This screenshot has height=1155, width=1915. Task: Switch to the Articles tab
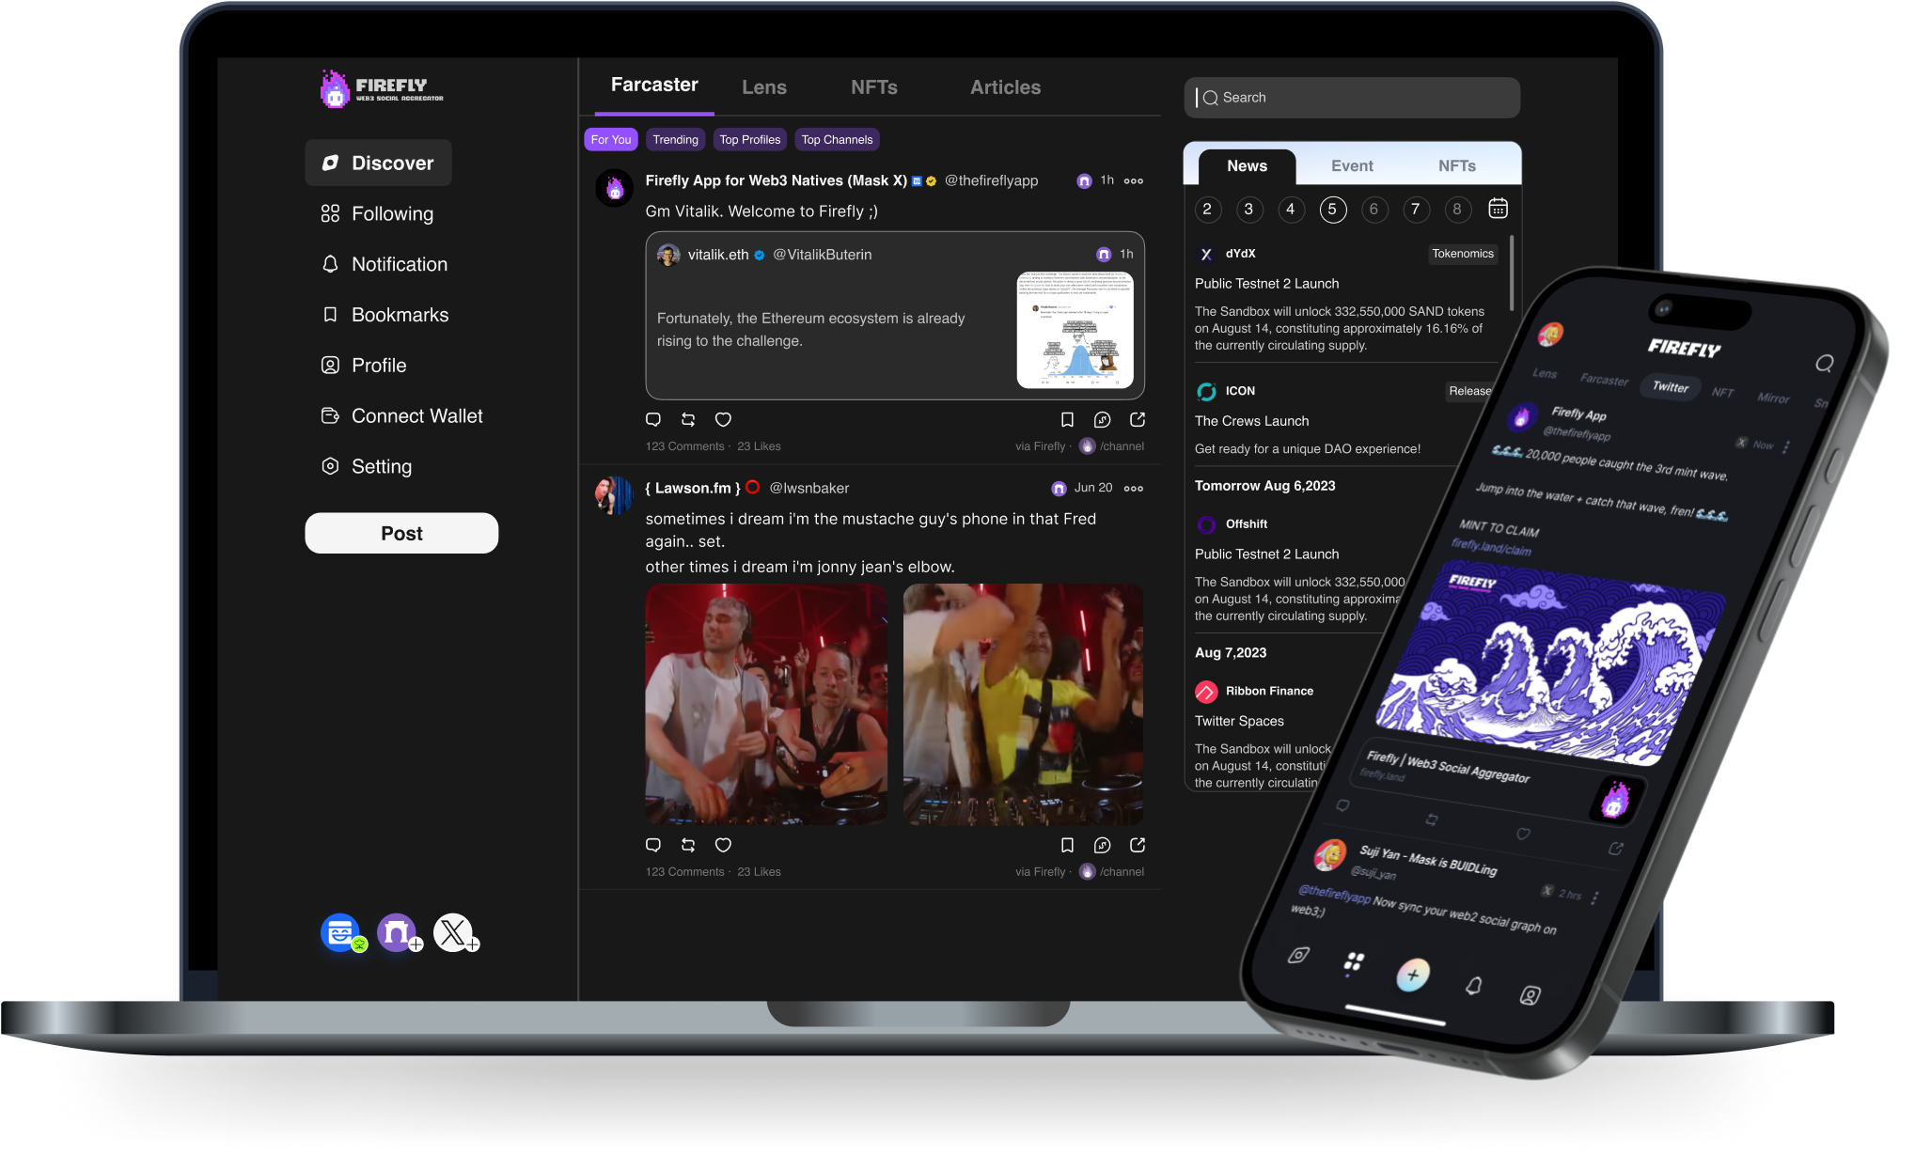(1006, 87)
